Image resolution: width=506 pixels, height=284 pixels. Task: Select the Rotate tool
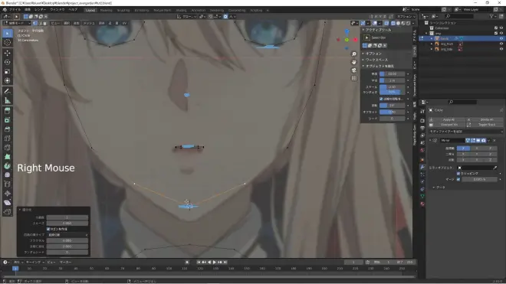coord(7,62)
